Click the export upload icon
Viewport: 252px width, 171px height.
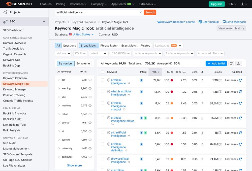click(x=239, y=63)
